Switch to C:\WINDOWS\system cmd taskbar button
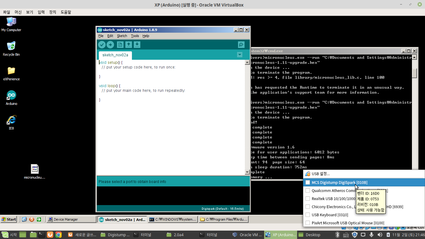 coord(173,219)
